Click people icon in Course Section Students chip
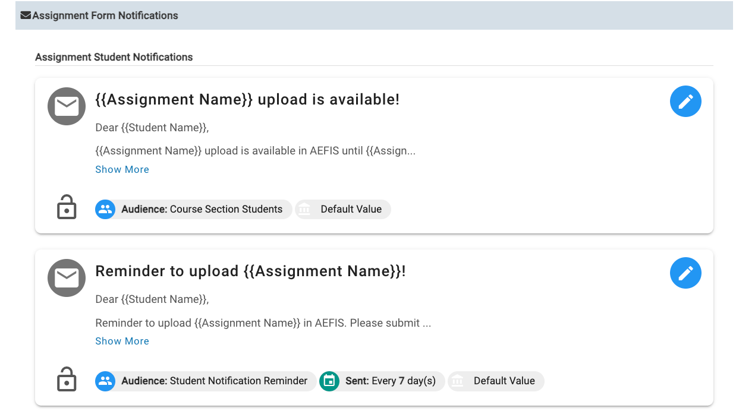Screen dimensions: 736x411 105,209
